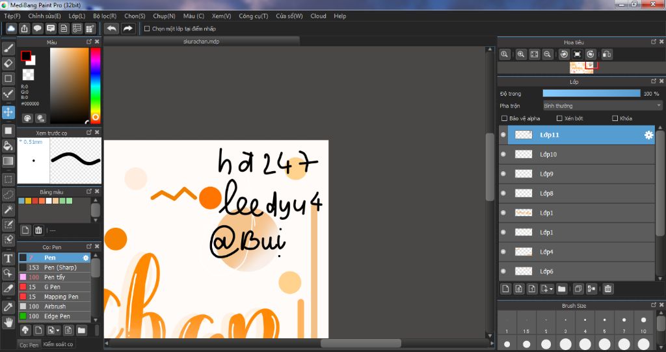The height and width of the screenshot is (352, 666).
Task: Select the Text tool
Action: click(8, 258)
